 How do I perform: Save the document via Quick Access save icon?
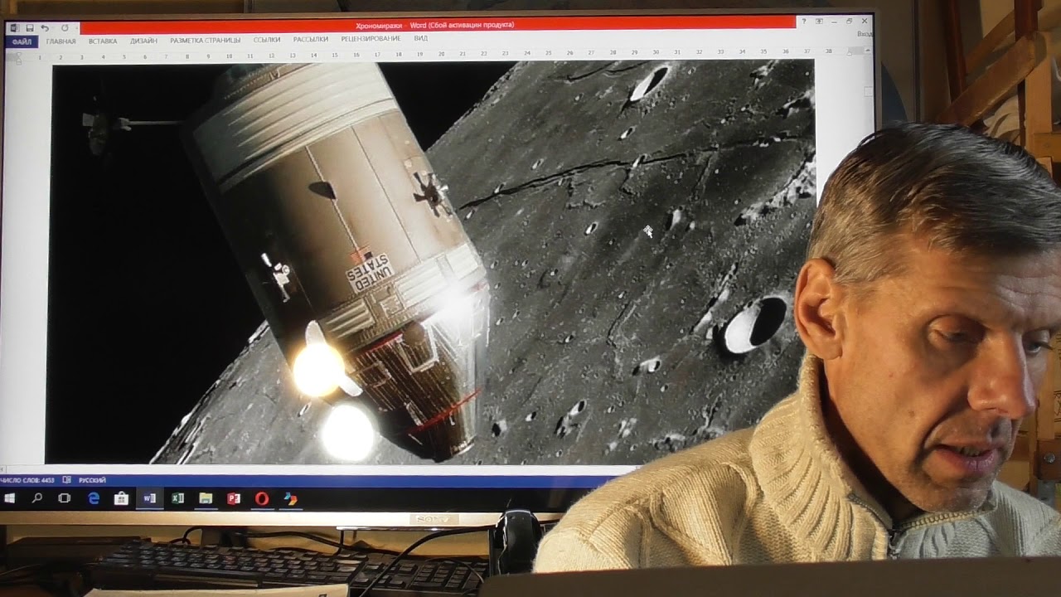coord(30,28)
